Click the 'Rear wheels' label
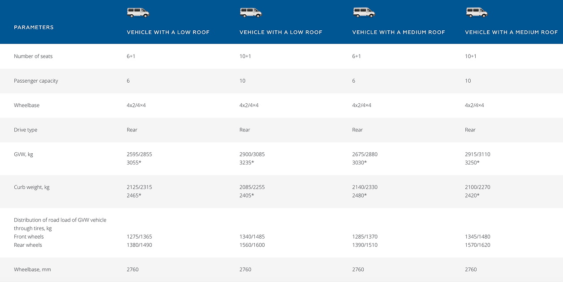563x282 pixels. click(28, 245)
